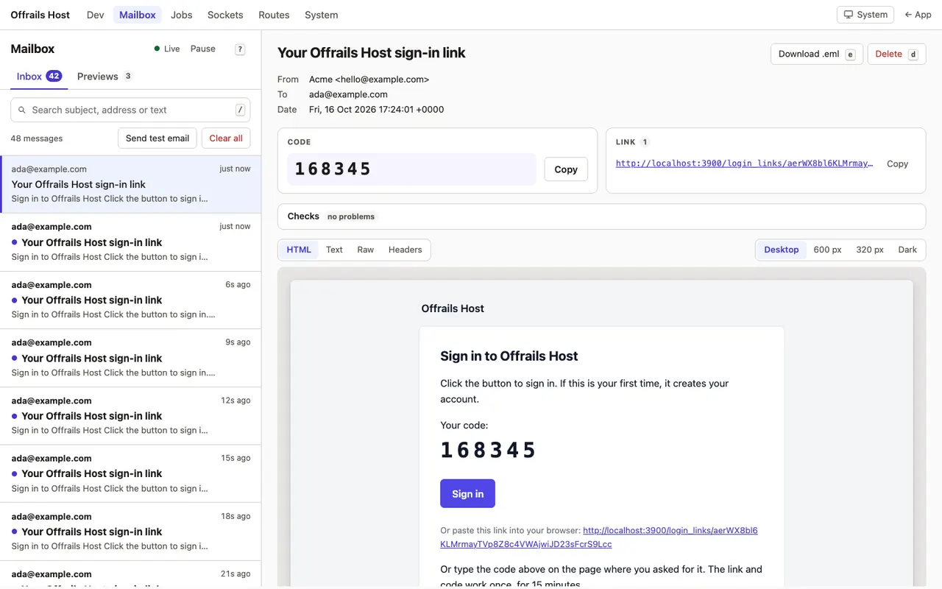The height and width of the screenshot is (589, 942).
Task: Open the message received 6s ago
Action: [130, 300]
